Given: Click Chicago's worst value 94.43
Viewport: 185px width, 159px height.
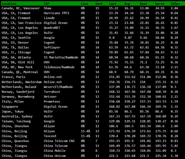Looking at the screenshot, I should (160, 52).
